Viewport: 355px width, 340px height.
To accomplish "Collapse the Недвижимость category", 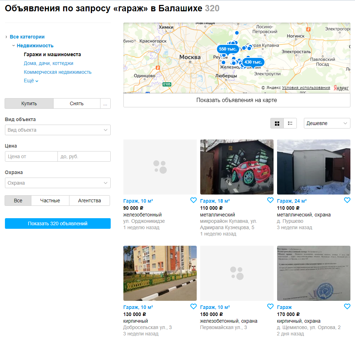I will pyautogui.click(x=35, y=46).
